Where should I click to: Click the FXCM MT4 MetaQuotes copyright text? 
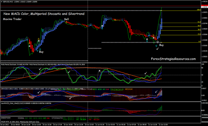coord(20,122)
